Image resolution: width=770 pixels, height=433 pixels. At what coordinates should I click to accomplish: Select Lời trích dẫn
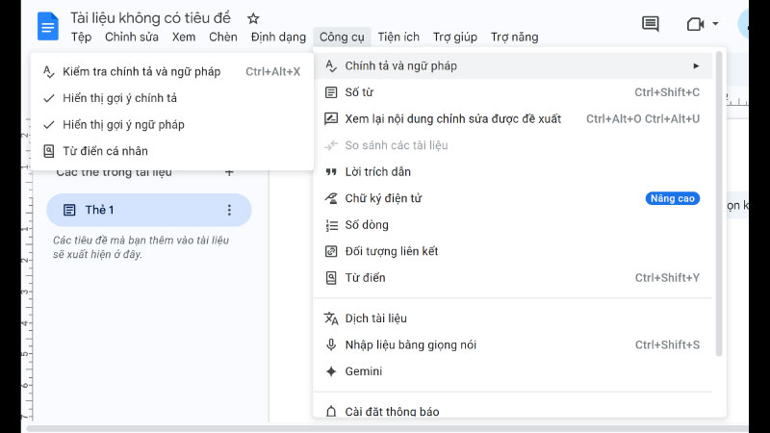click(513, 172)
